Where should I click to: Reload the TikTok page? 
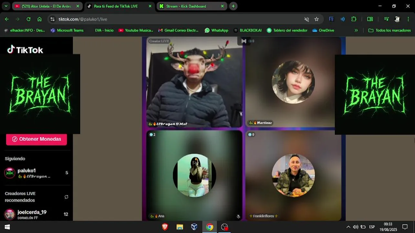(28, 19)
